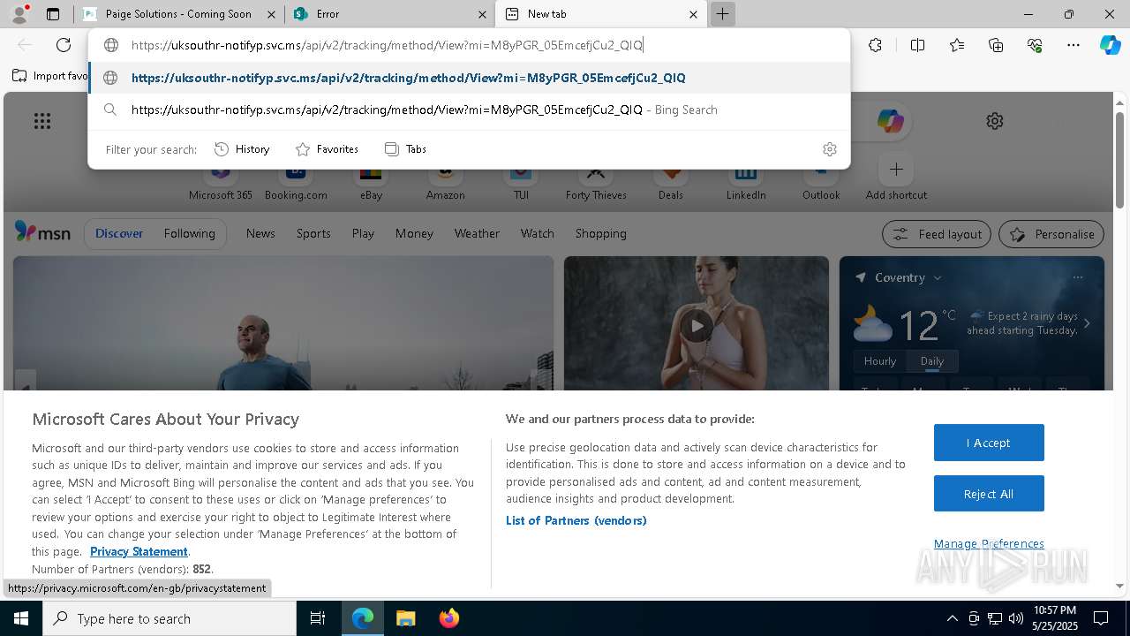
Task: Open the Extensions puzzle icon
Action: (875, 45)
